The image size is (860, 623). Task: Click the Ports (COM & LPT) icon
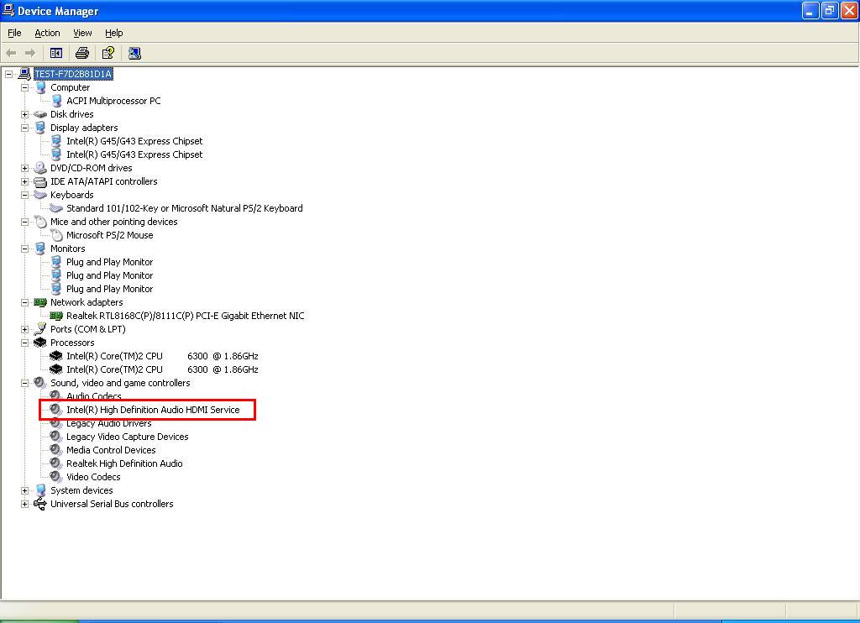point(40,329)
